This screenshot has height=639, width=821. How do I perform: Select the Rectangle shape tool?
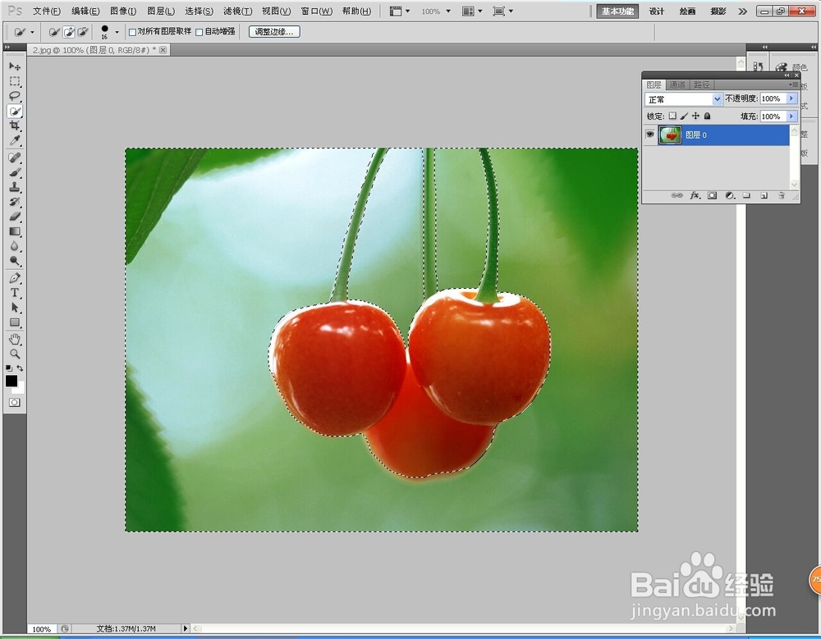pyautogui.click(x=15, y=322)
